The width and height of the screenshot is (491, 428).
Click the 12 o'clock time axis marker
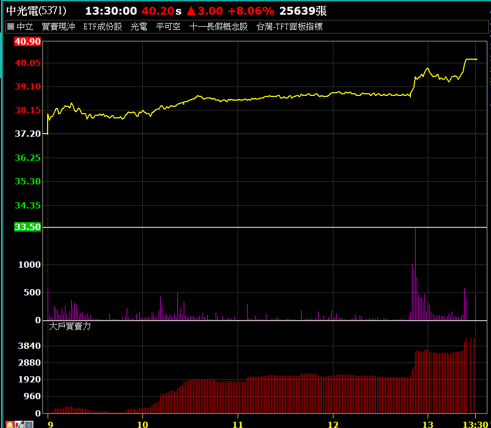coord(333,424)
